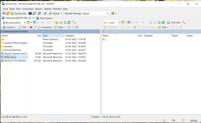This screenshot has width=201, height=123.
Task: Open the Session menu
Action: pyautogui.click(x=38, y=9)
